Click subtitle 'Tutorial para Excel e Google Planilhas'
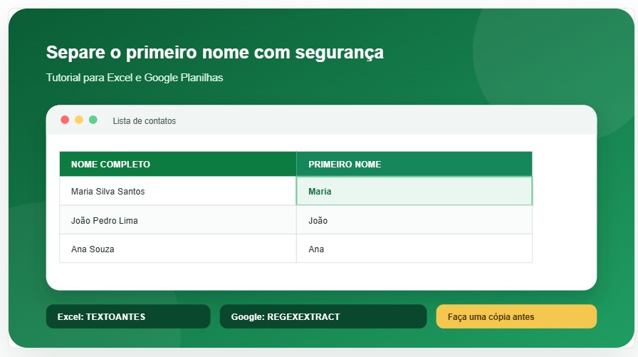 point(135,78)
